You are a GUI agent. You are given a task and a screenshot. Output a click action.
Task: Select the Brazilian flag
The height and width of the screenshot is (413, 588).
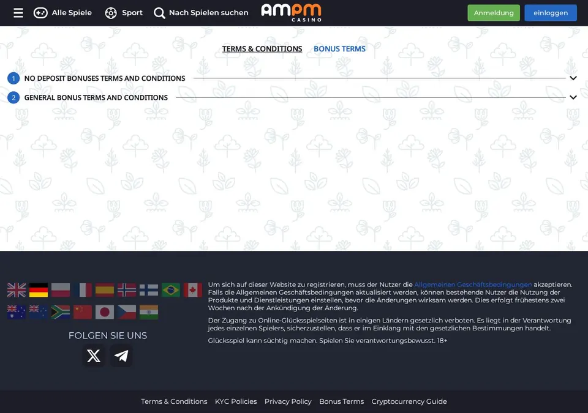pos(171,290)
